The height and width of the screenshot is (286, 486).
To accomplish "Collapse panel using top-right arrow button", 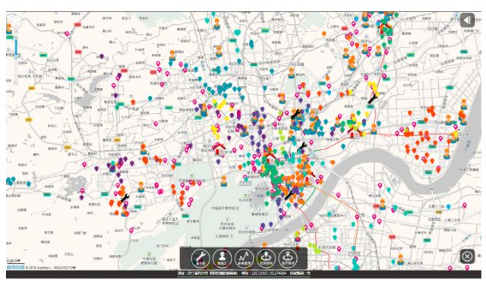I will coord(467,20).
